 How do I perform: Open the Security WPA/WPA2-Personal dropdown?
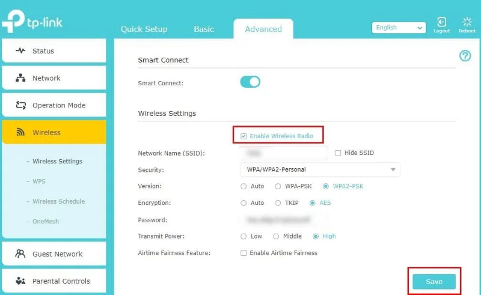click(x=320, y=169)
